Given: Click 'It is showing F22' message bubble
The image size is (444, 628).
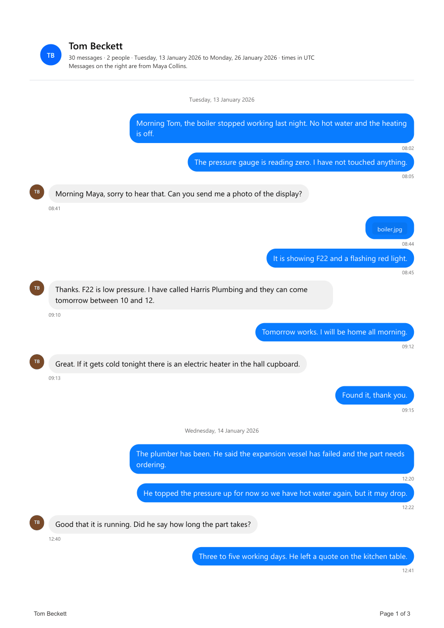Looking at the screenshot, I should pyautogui.click(x=340, y=259).
